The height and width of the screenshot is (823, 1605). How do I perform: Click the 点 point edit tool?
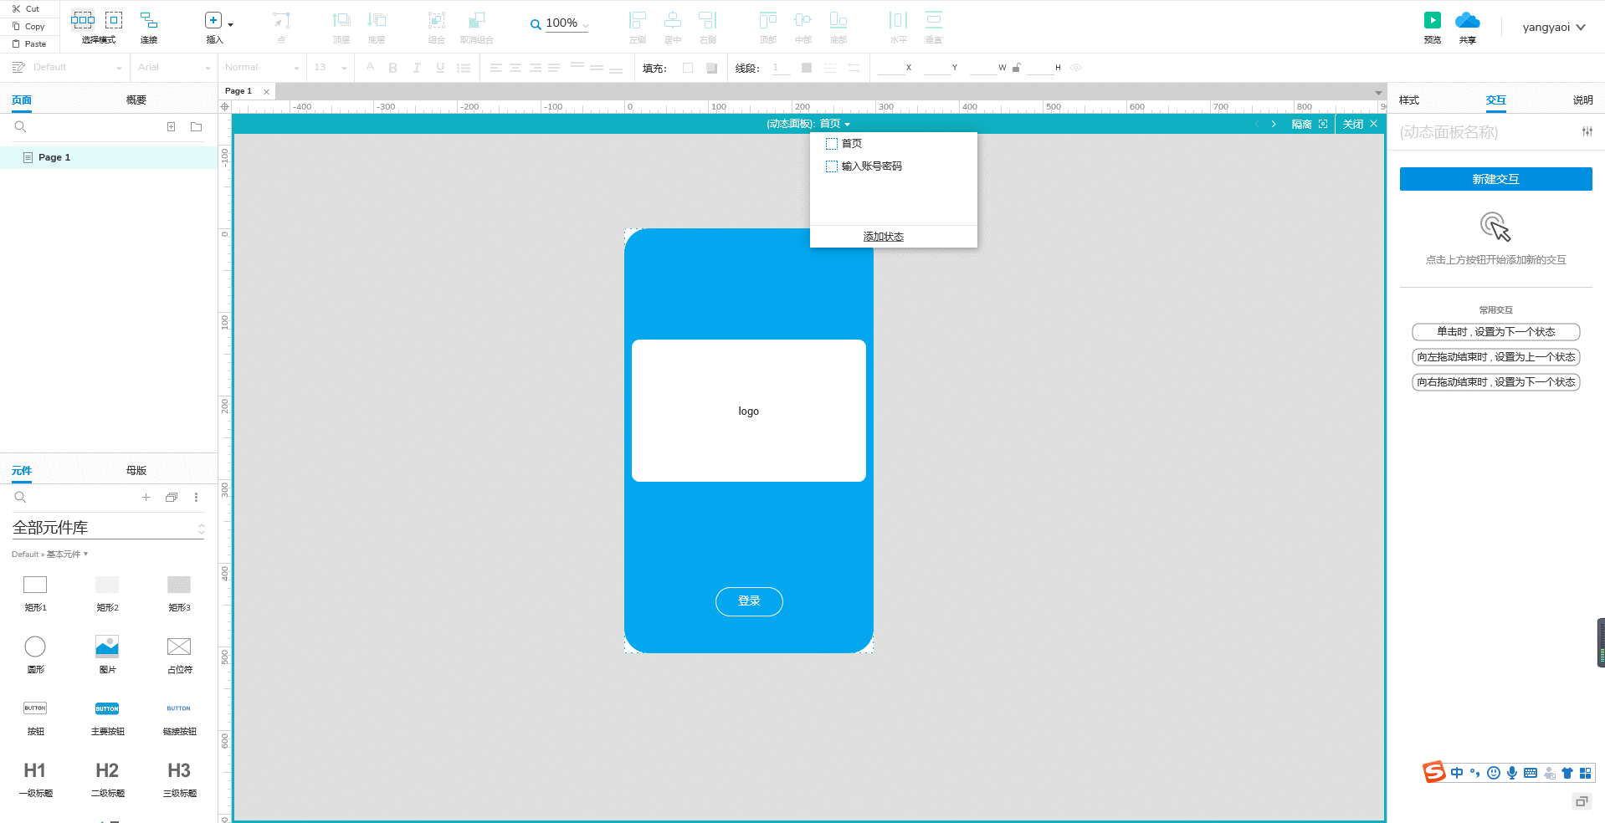pos(281,26)
